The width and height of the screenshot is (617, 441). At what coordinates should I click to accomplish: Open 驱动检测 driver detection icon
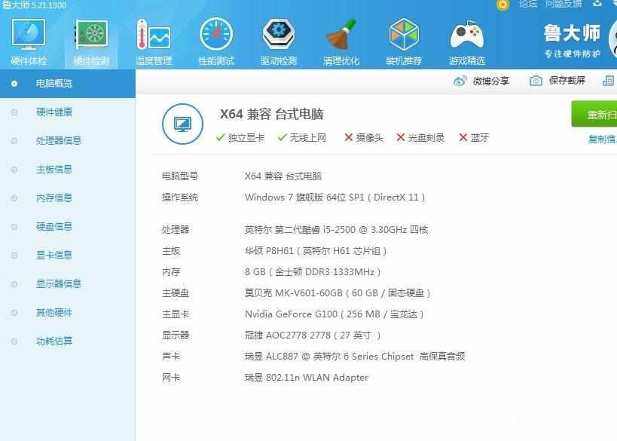pyautogui.click(x=279, y=34)
